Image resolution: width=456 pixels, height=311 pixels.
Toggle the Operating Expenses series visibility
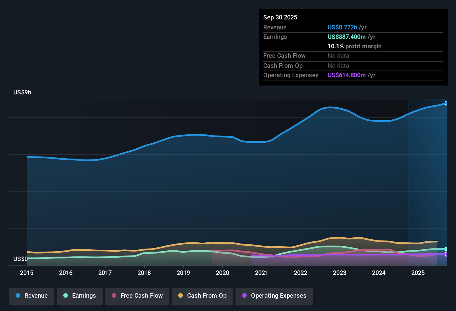coord(274,296)
